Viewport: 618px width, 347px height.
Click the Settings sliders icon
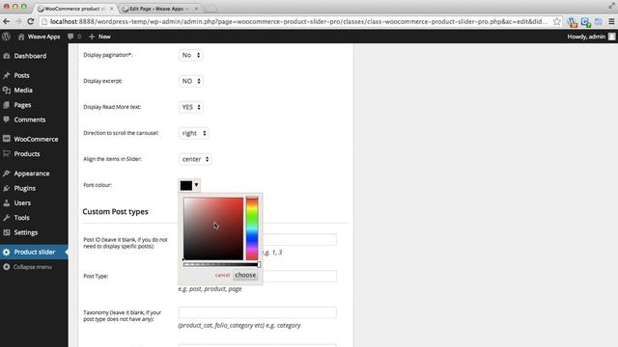coord(7,232)
